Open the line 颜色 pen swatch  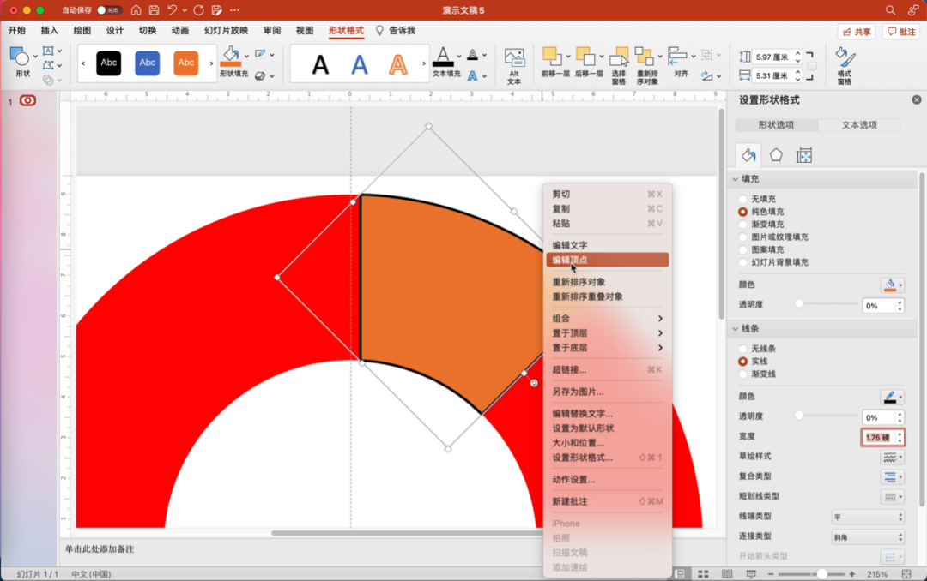(x=892, y=397)
